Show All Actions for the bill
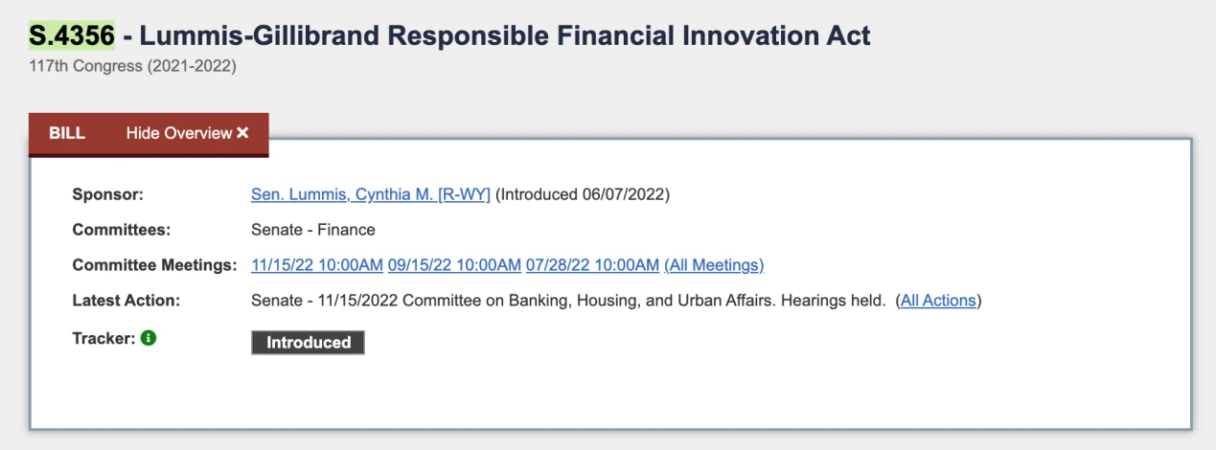 click(x=938, y=301)
